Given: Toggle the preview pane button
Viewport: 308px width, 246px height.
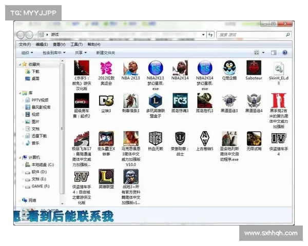Looking at the screenshot, I should pos(274,53).
